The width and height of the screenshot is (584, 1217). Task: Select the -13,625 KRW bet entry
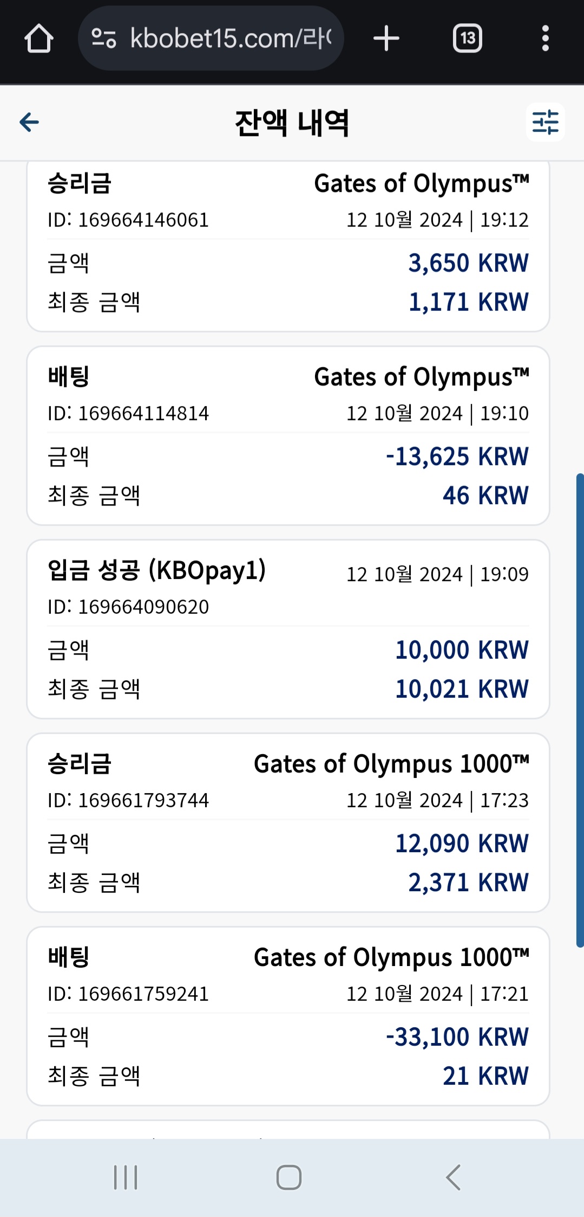288,435
